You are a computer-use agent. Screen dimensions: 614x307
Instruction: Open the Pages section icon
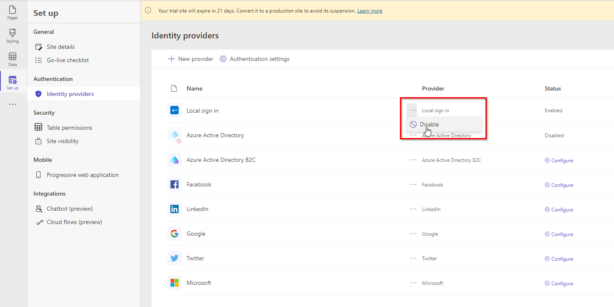[x=12, y=9]
